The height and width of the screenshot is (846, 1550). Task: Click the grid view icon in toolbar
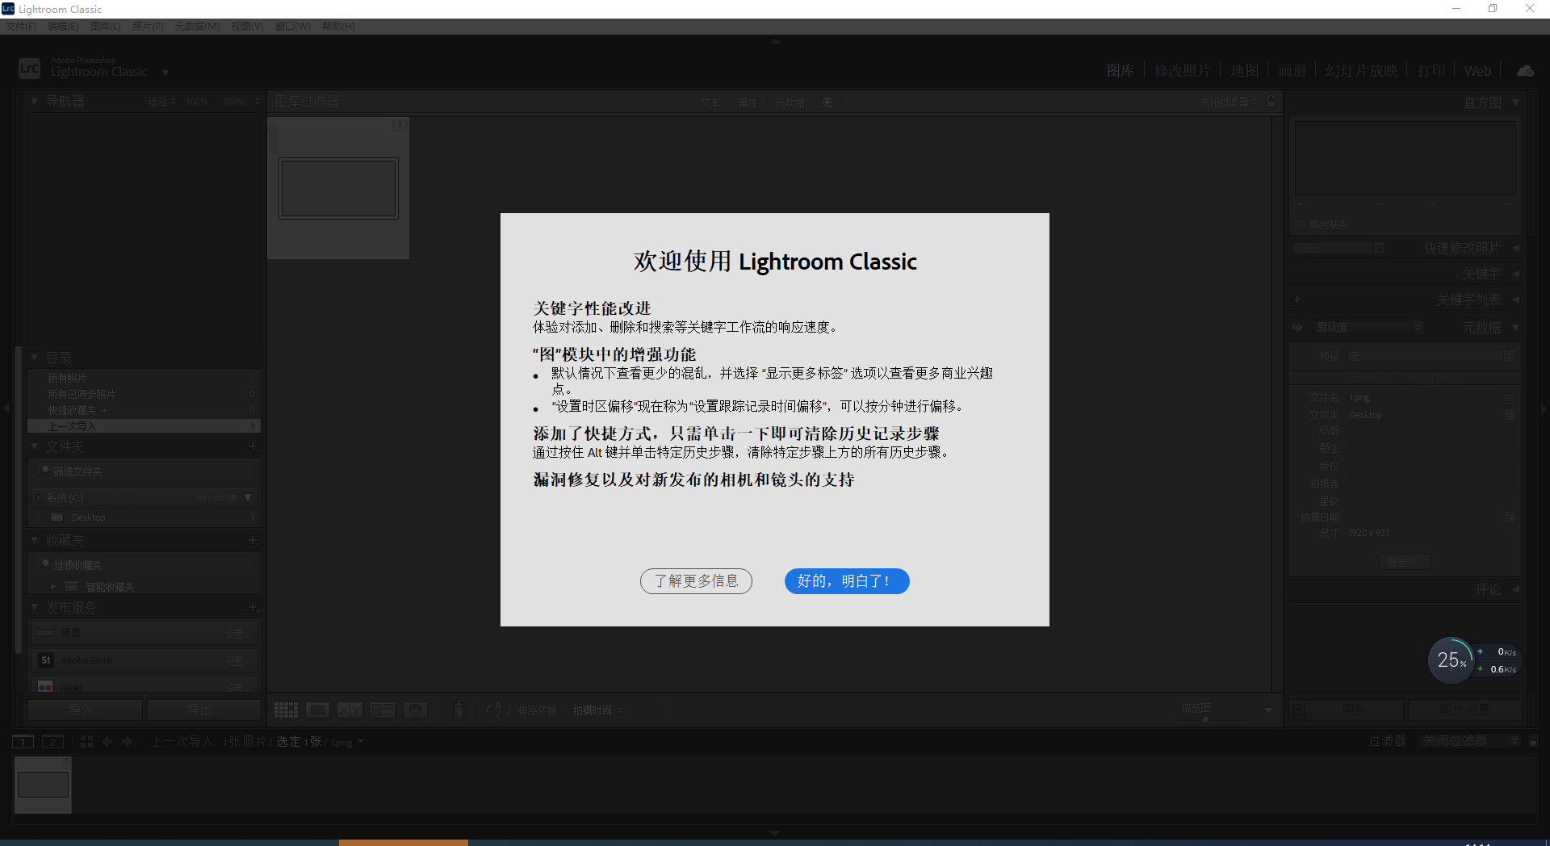(x=286, y=710)
